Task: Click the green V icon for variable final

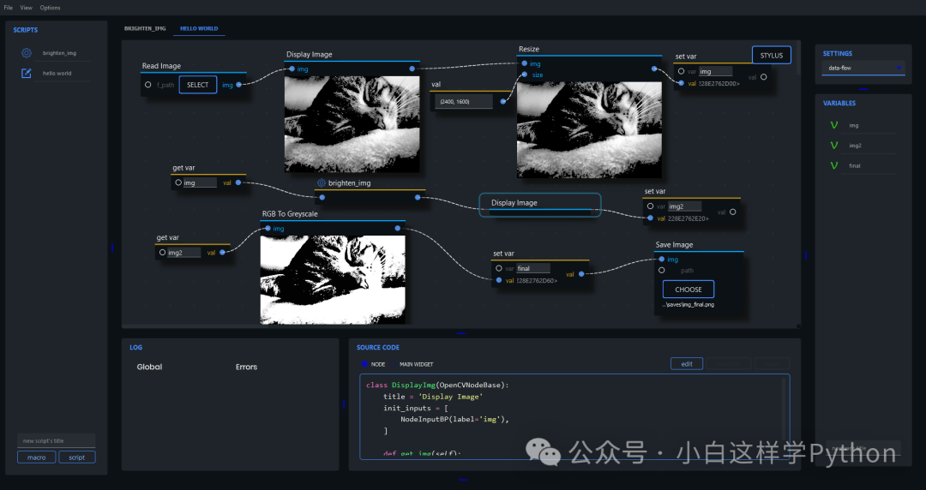Action: pos(834,166)
